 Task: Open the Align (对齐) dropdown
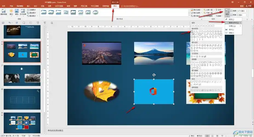click(219, 10)
